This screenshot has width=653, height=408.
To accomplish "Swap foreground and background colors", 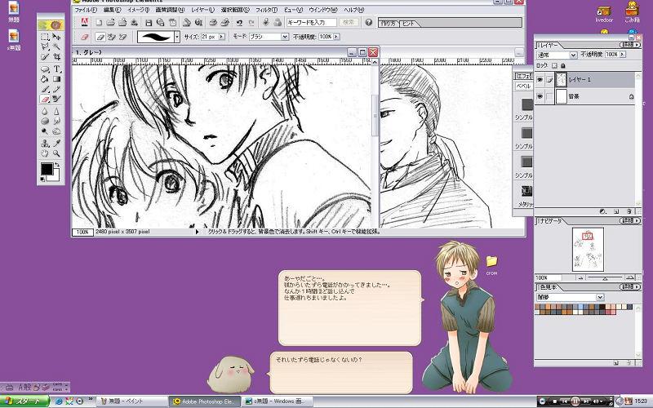I will pyautogui.click(x=57, y=165).
